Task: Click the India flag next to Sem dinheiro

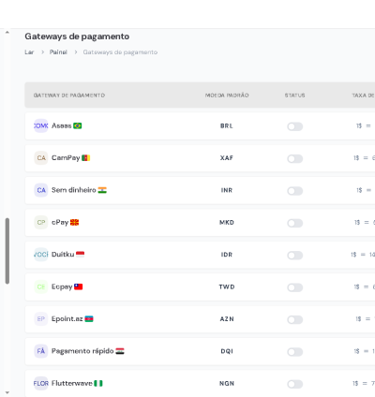Action: pyautogui.click(x=102, y=190)
